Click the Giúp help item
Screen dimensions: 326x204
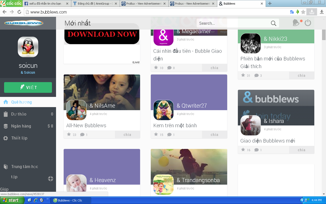pyautogui.click(x=4, y=189)
